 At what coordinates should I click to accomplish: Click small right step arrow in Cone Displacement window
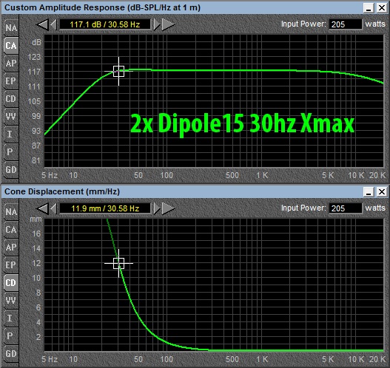157,208
